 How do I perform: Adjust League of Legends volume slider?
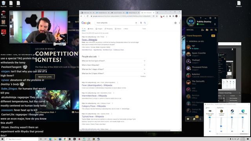click(x=221, y=126)
